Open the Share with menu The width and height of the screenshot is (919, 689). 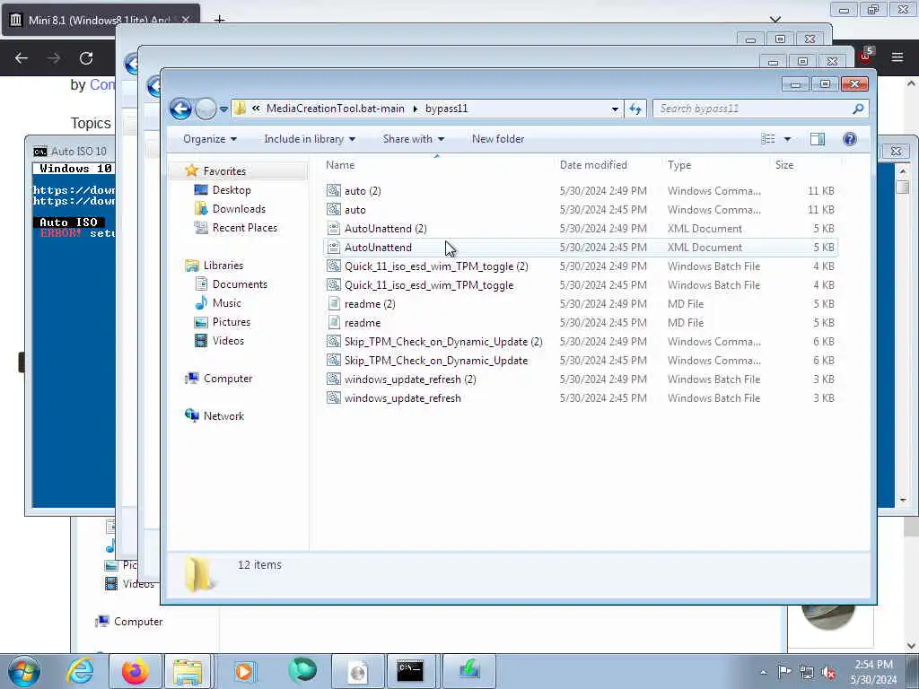(x=413, y=139)
